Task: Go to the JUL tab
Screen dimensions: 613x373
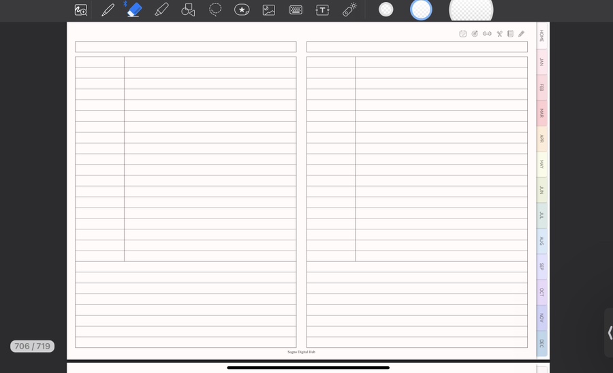Action: click(541, 215)
